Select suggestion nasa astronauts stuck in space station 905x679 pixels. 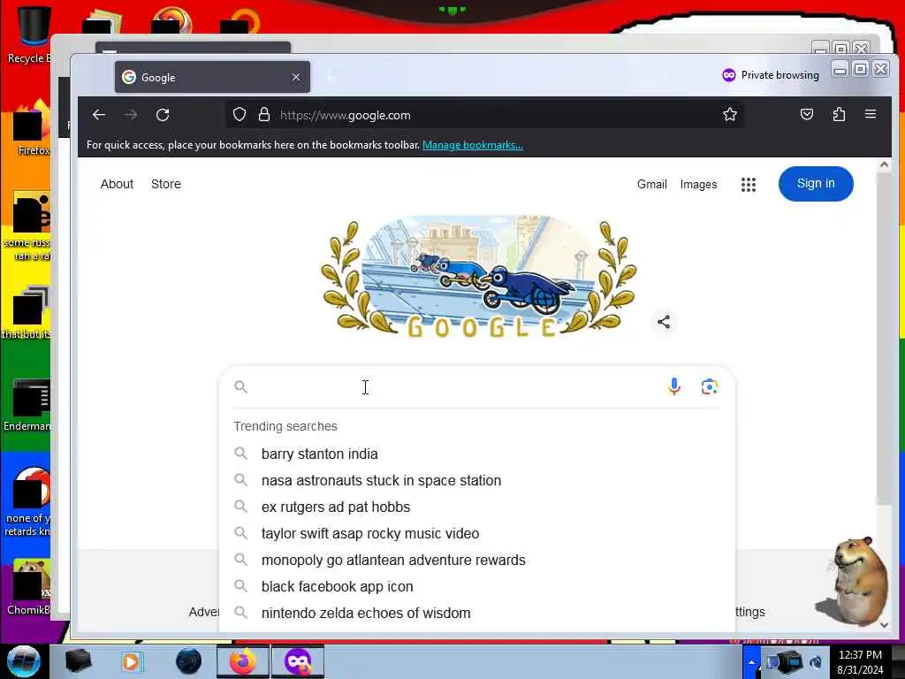[476, 480]
